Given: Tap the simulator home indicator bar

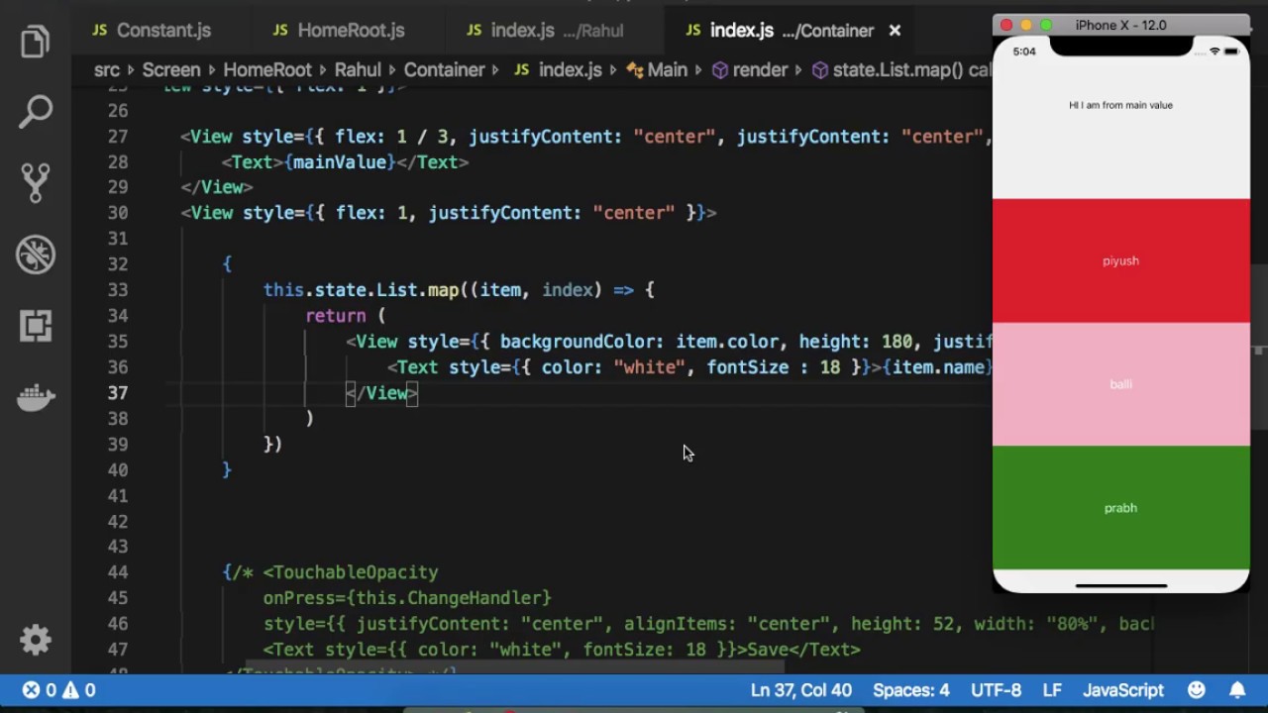Looking at the screenshot, I should pos(1120,585).
